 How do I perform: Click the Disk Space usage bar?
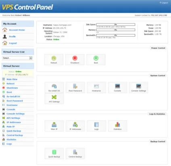point(116,25)
